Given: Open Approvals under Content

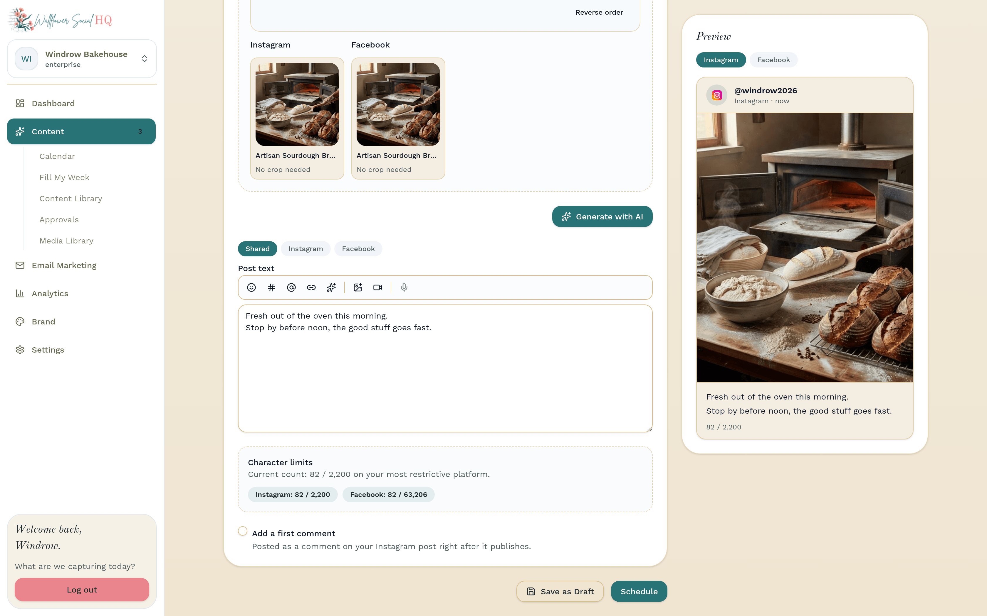Looking at the screenshot, I should pyautogui.click(x=59, y=220).
